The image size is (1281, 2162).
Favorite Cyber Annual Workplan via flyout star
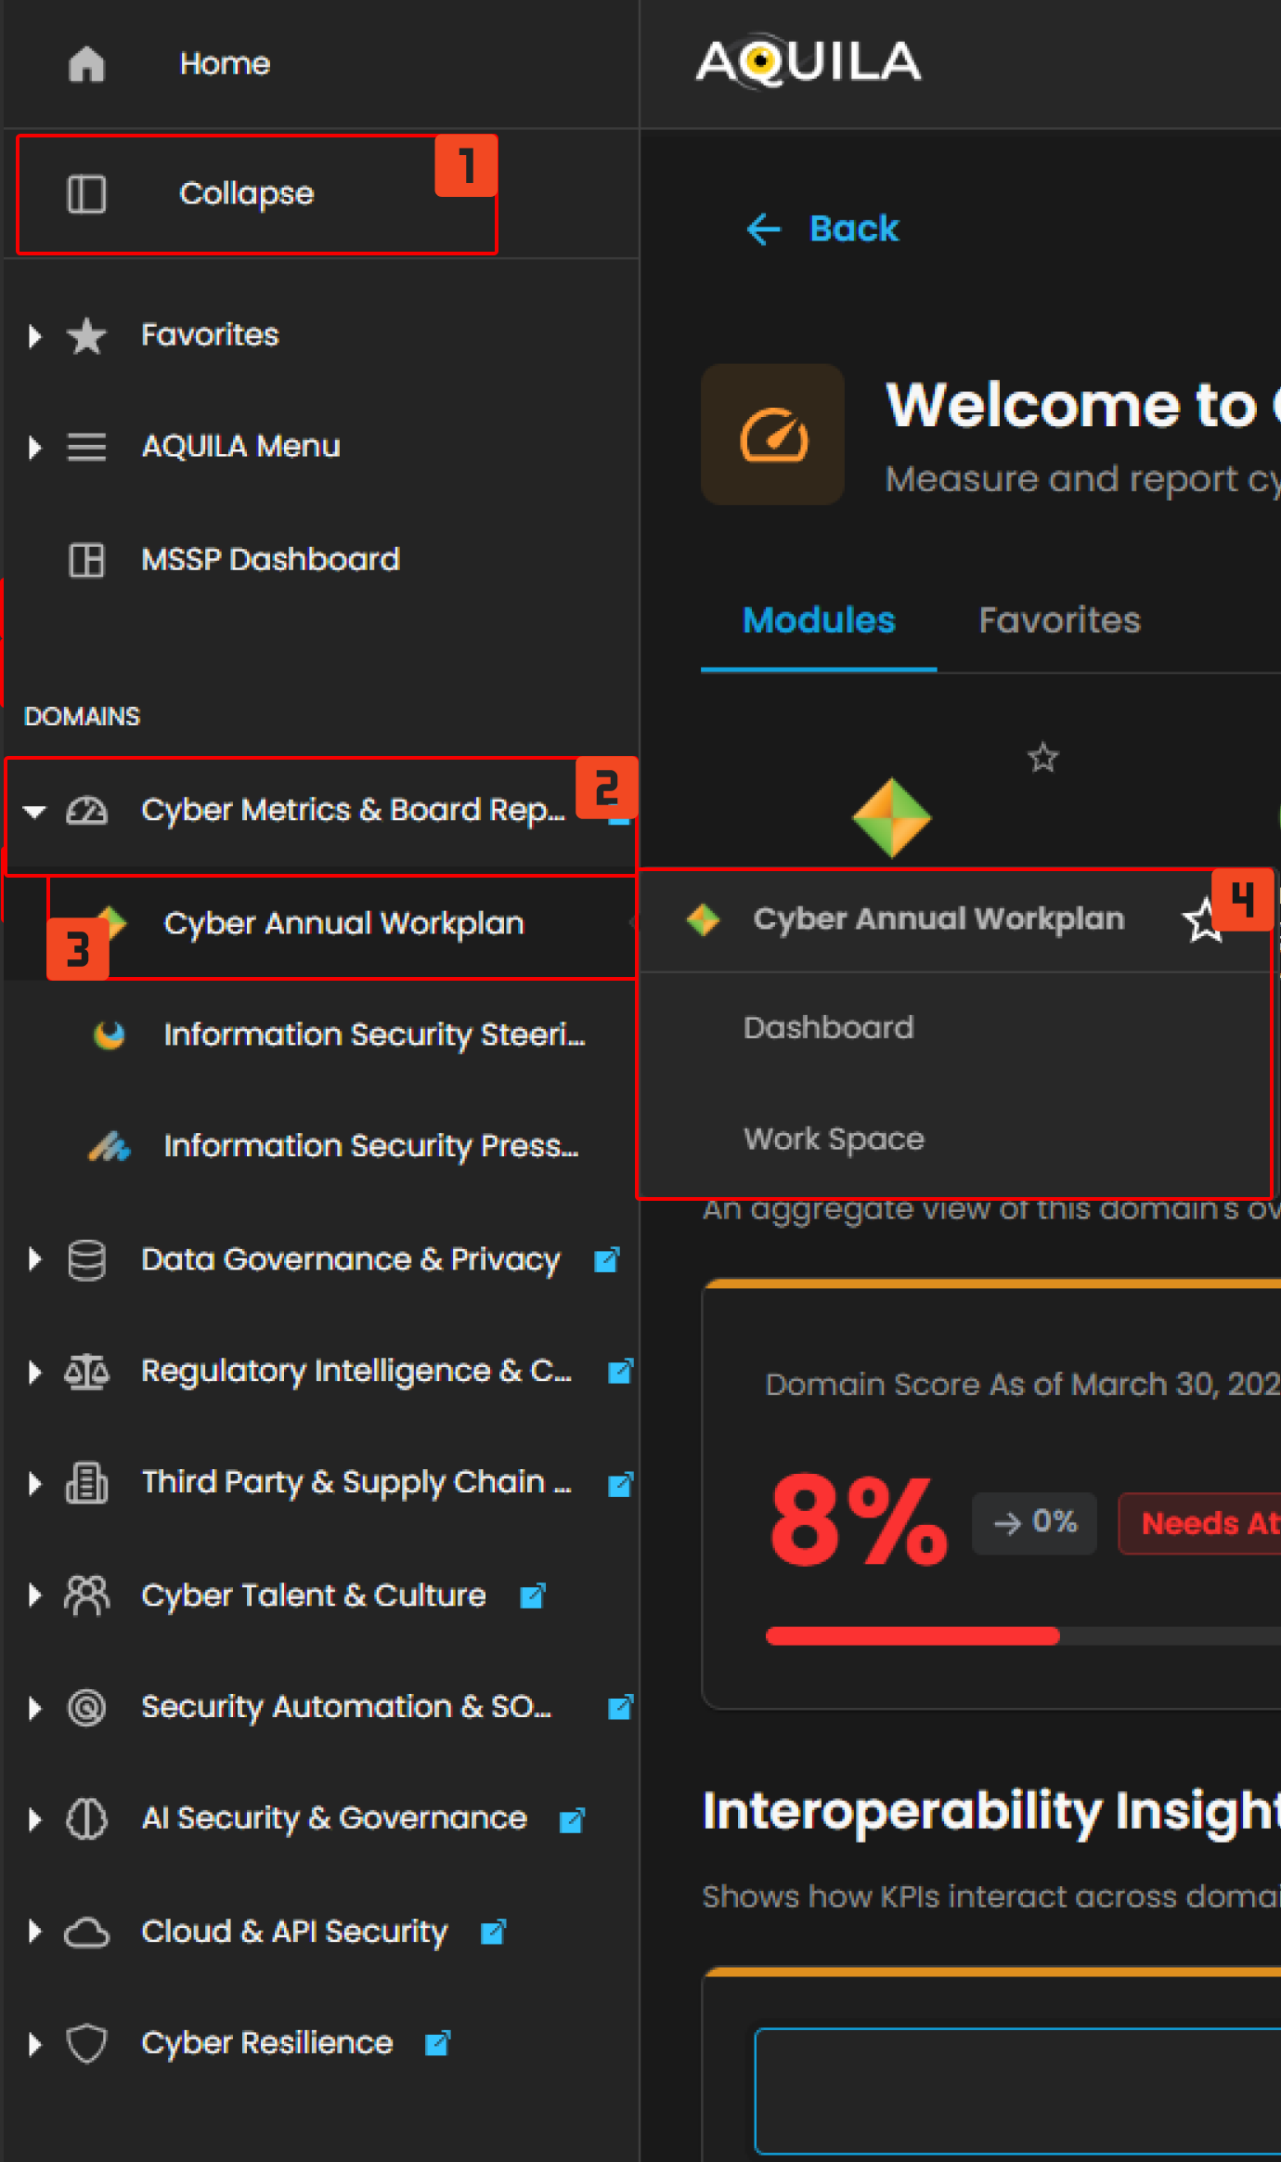pos(1204,920)
